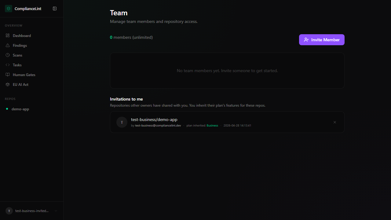Click the Human Gates book icon
Image resolution: width=391 pixels, height=220 pixels.
point(8,75)
